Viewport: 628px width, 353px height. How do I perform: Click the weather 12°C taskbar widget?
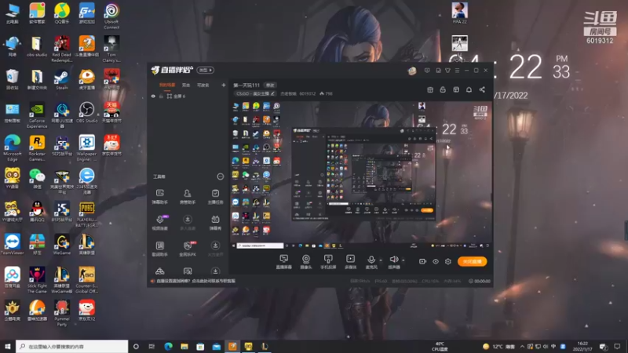pyautogui.click(x=499, y=346)
